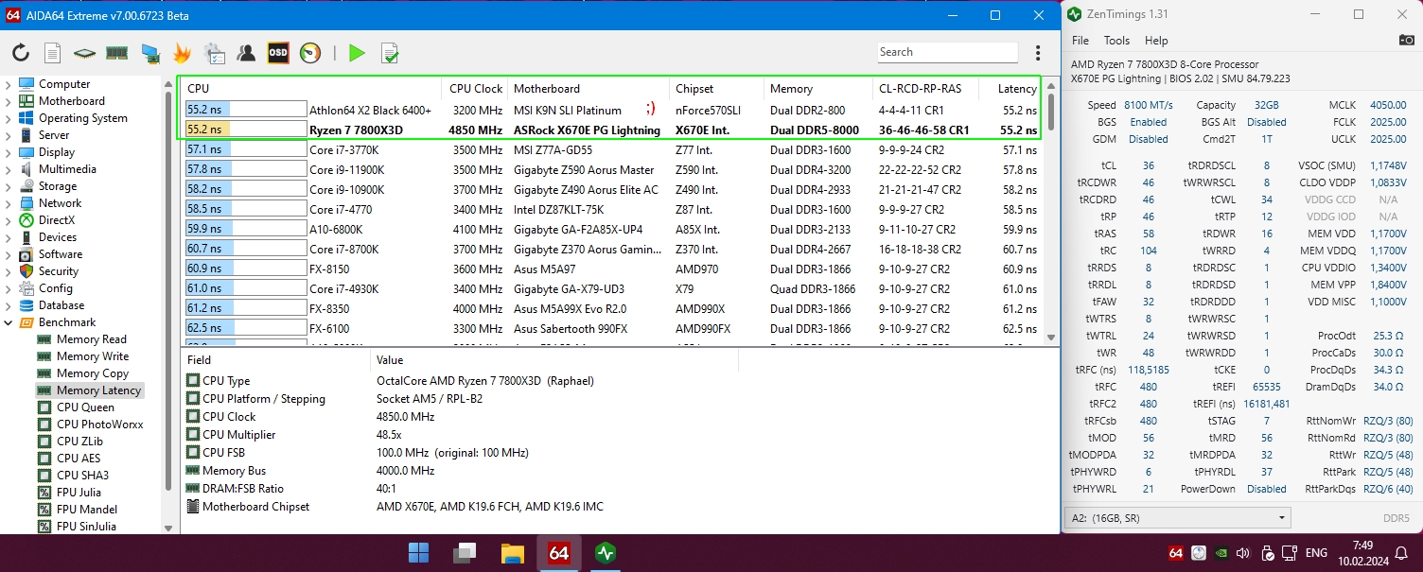The image size is (1423, 572).
Task: Sort by CPU Clock column header
Action: coord(476,89)
